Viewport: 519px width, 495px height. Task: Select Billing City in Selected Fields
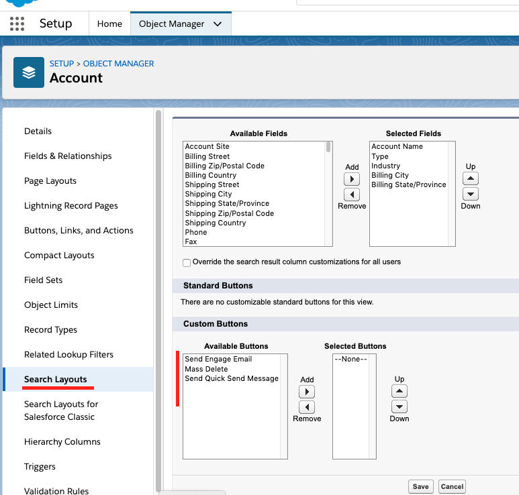click(390, 175)
